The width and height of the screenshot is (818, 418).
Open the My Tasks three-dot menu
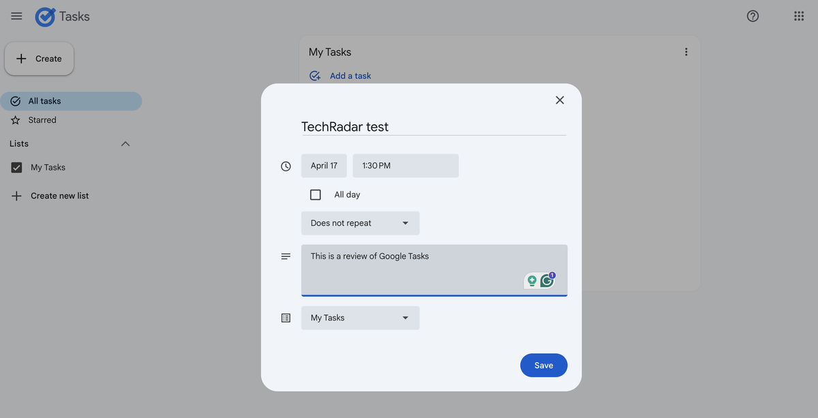pos(686,51)
